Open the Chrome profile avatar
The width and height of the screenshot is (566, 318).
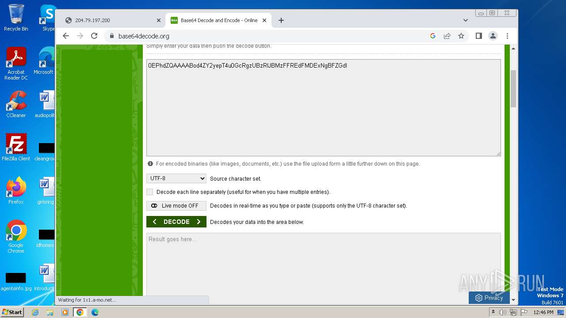[x=493, y=36]
